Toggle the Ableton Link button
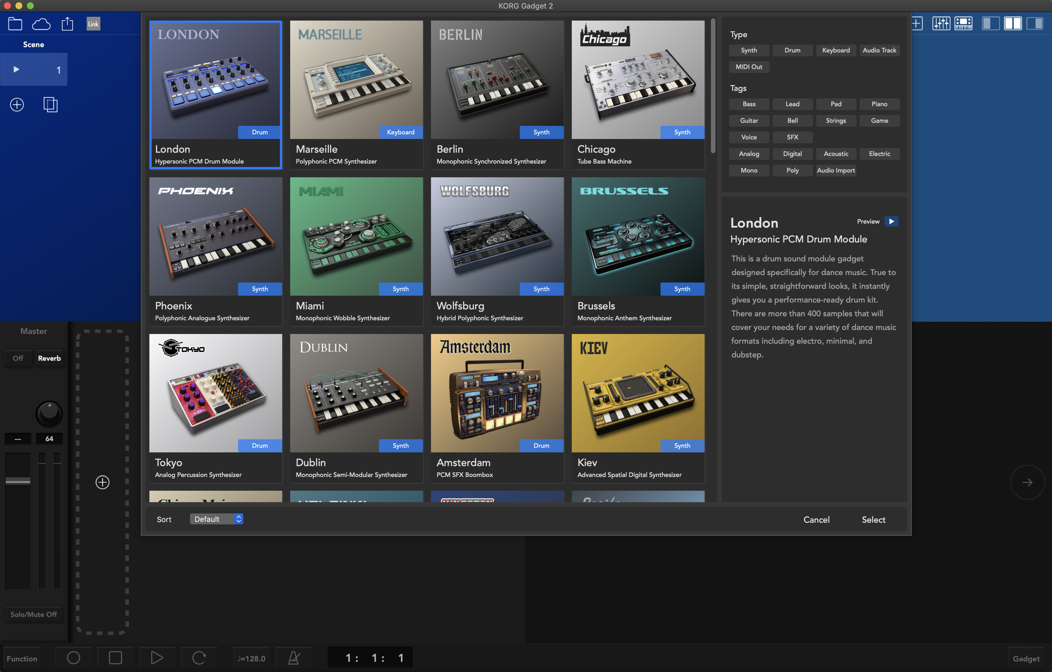 click(x=93, y=23)
